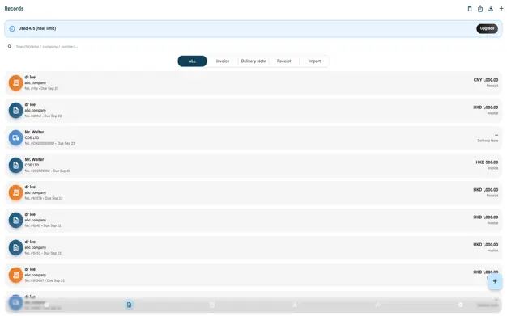The height and width of the screenshot is (316, 507).
Task: Click Mr. Walter name in delivery note row
Action: coord(34,132)
